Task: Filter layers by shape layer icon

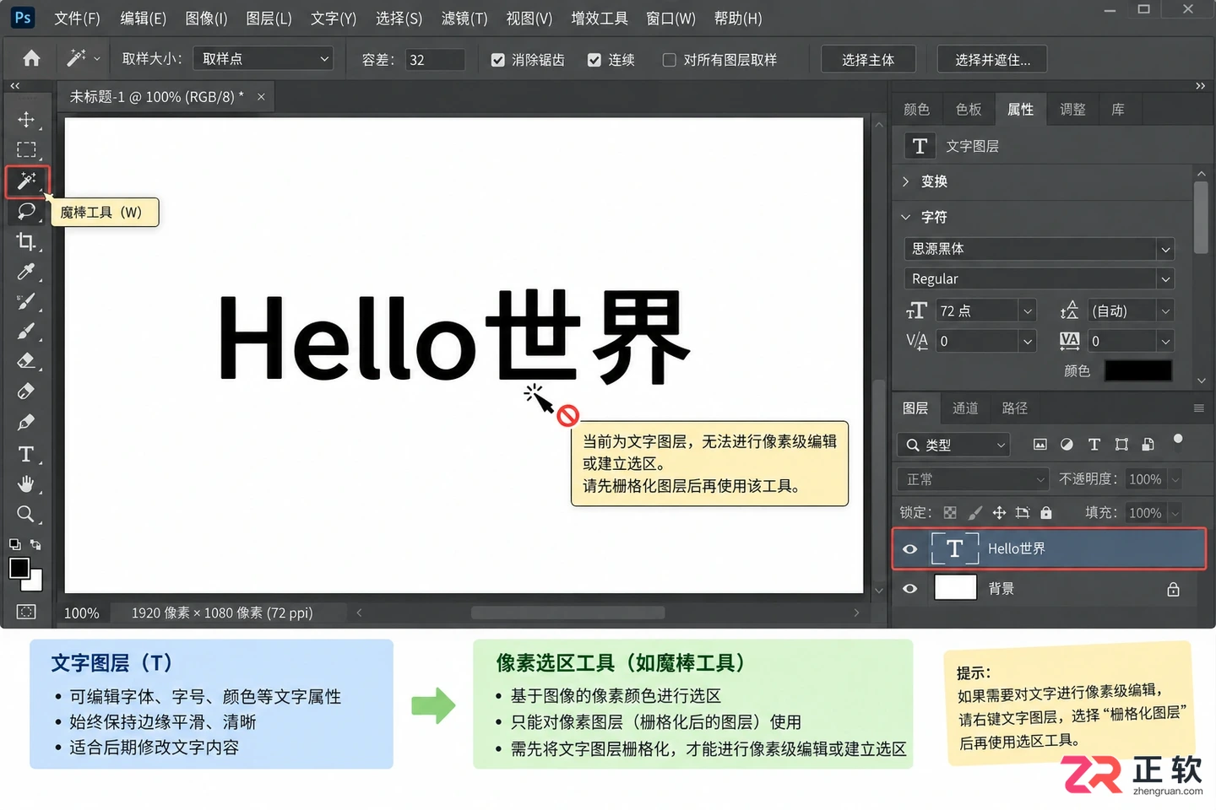Action: pyautogui.click(x=1121, y=445)
